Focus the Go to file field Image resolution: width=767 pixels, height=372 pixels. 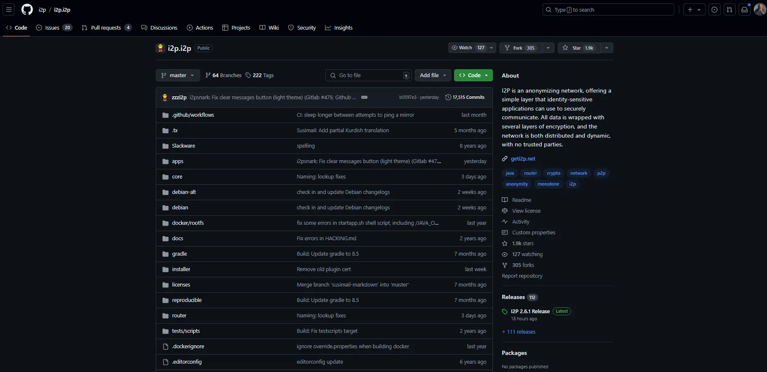click(368, 75)
